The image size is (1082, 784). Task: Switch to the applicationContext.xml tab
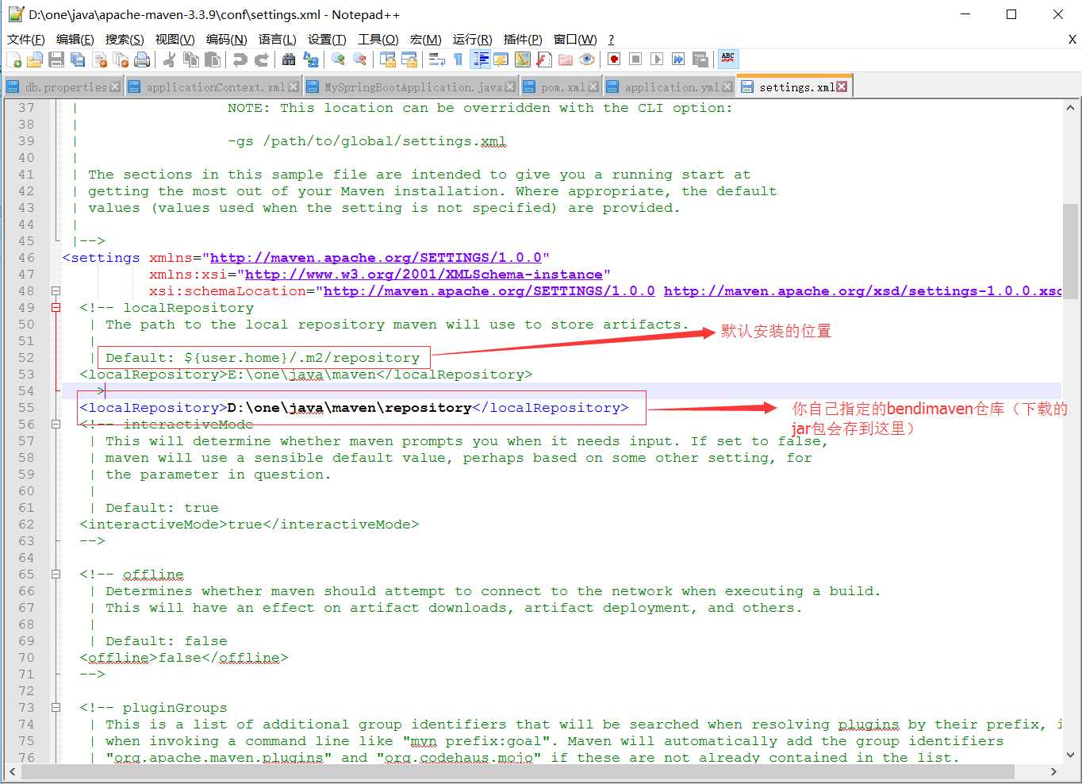point(213,87)
